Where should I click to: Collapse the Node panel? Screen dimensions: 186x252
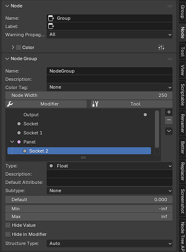(x=7, y=6)
